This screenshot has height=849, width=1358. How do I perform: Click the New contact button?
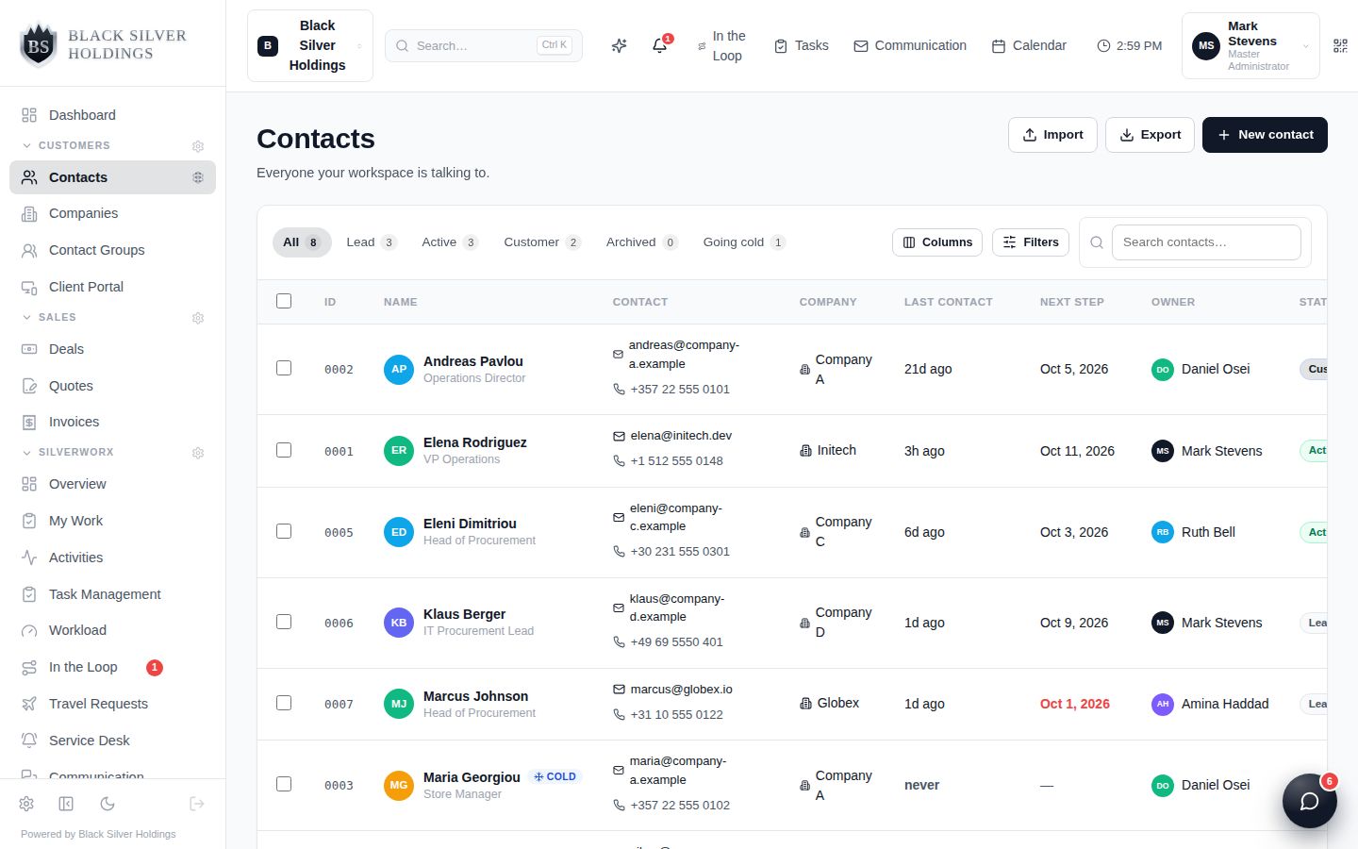click(x=1265, y=135)
